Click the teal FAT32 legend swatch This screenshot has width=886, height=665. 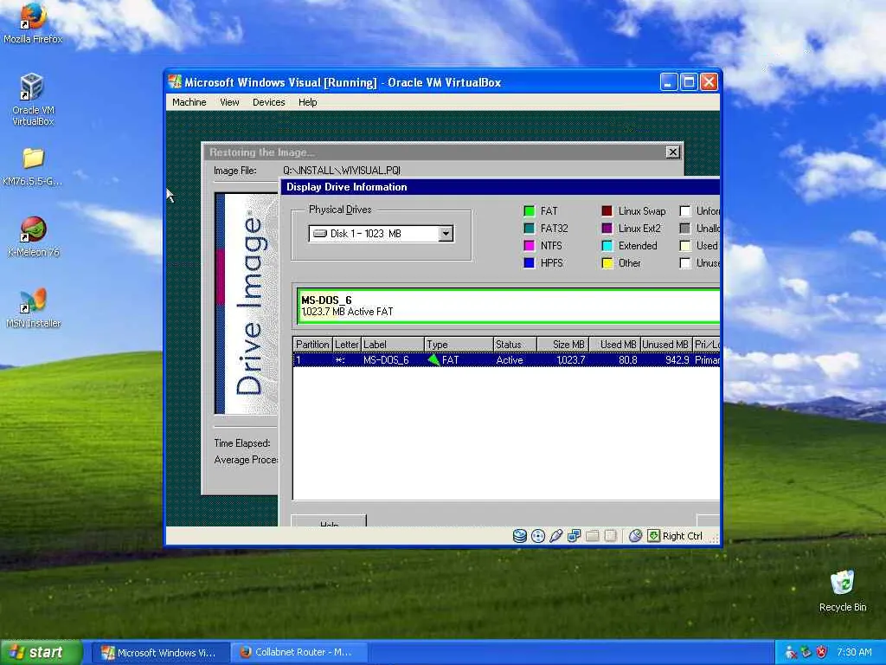pos(529,228)
